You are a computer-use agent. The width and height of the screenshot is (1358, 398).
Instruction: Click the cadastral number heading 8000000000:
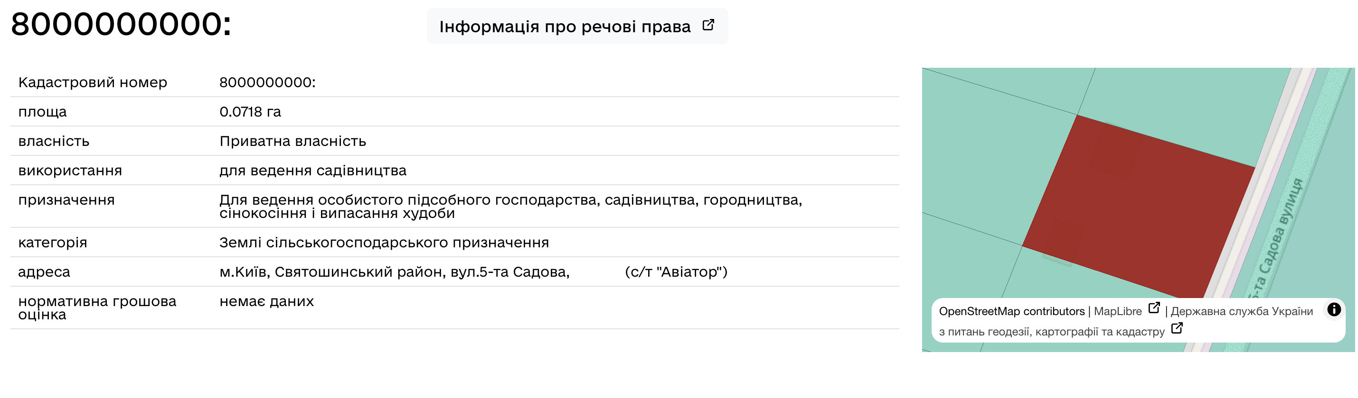pos(121,24)
